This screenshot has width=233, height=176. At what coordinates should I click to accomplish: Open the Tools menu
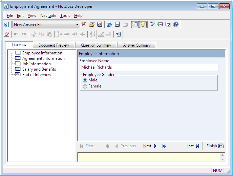pos(65,16)
